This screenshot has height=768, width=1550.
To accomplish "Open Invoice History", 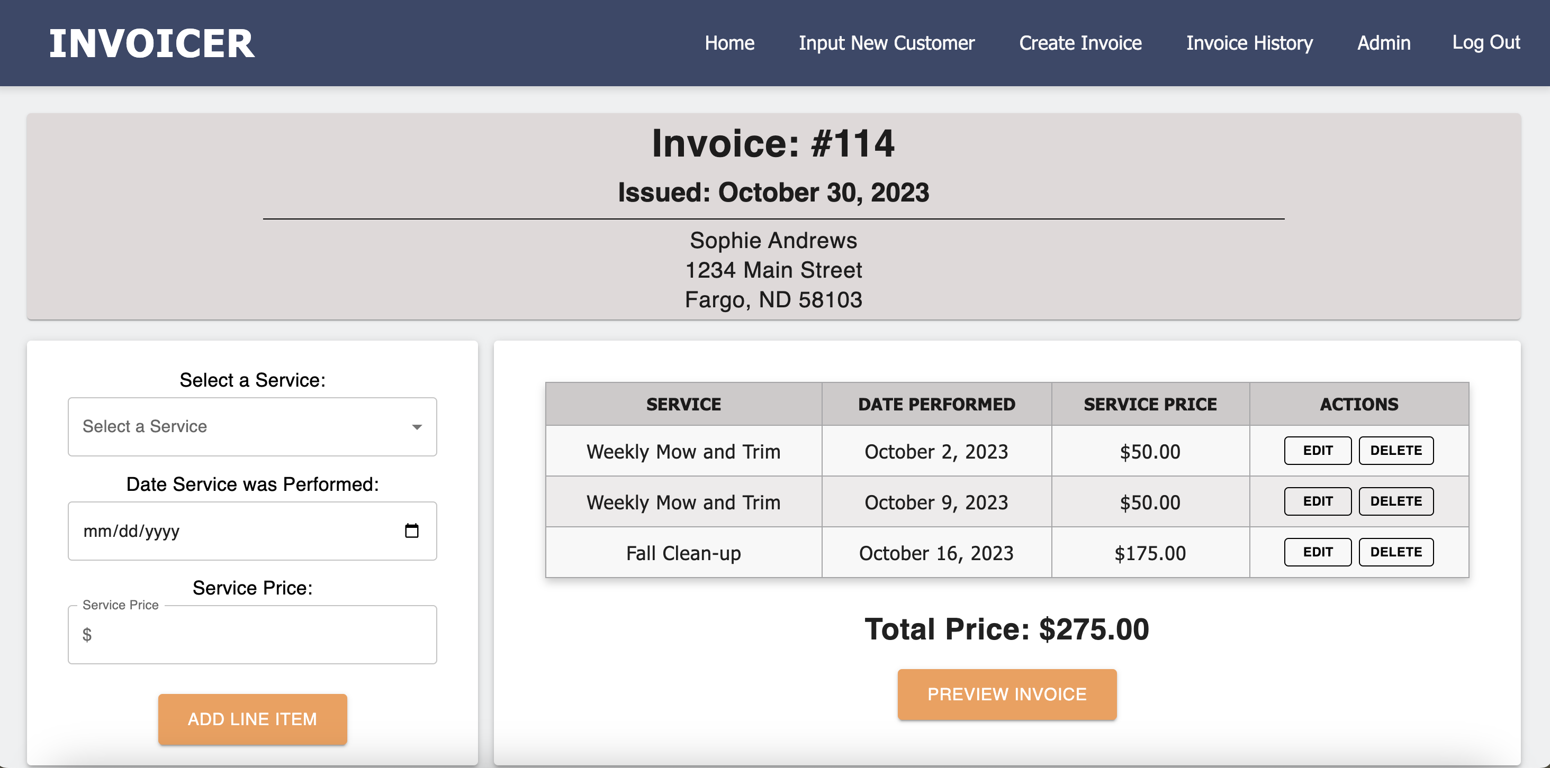I will pos(1249,43).
